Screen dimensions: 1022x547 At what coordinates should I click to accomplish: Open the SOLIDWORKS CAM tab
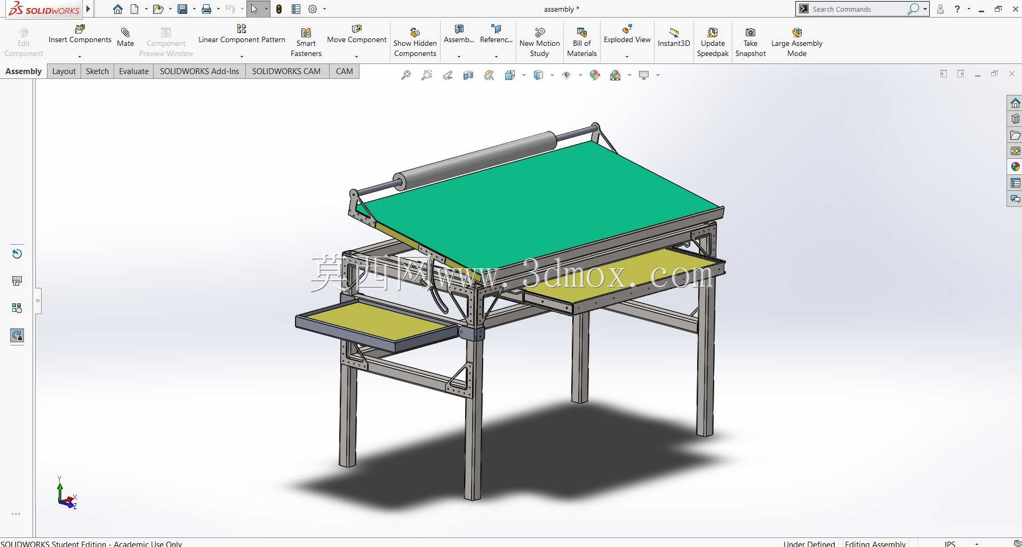coord(286,71)
